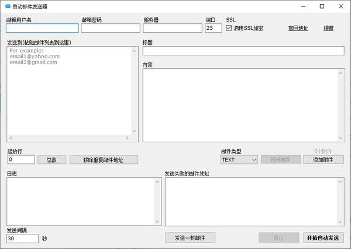Click the 捐赠 link
The width and height of the screenshot is (351, 249).
click(x=328, y=29)
